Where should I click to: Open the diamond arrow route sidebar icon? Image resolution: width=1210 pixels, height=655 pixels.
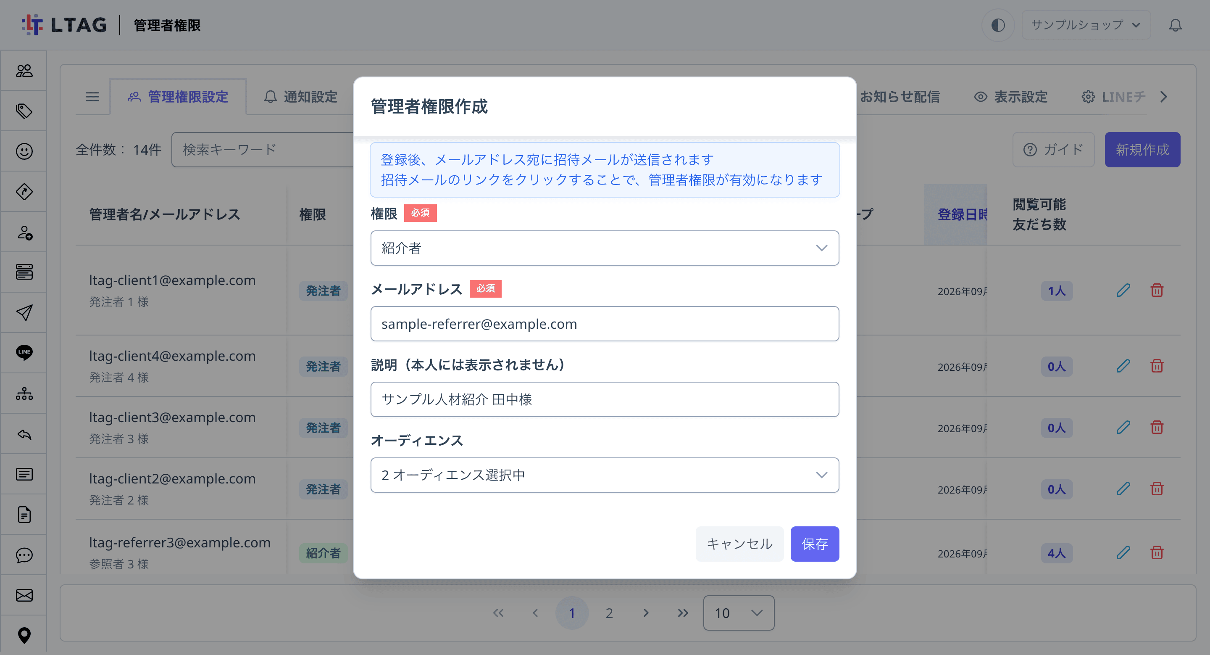point(24,192)
